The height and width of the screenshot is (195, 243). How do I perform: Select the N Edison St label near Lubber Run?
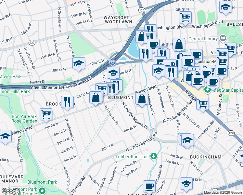coord(129,166)
